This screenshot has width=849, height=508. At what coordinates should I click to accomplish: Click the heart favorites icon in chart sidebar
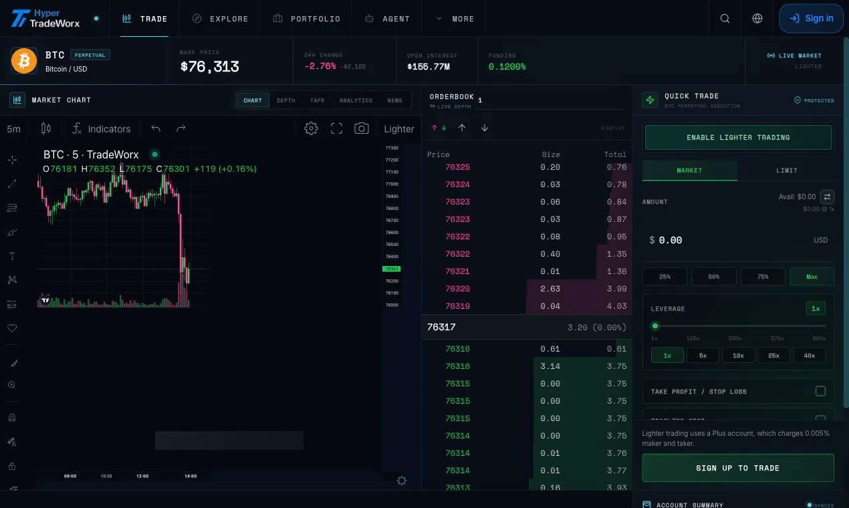(x=12, y=328)
